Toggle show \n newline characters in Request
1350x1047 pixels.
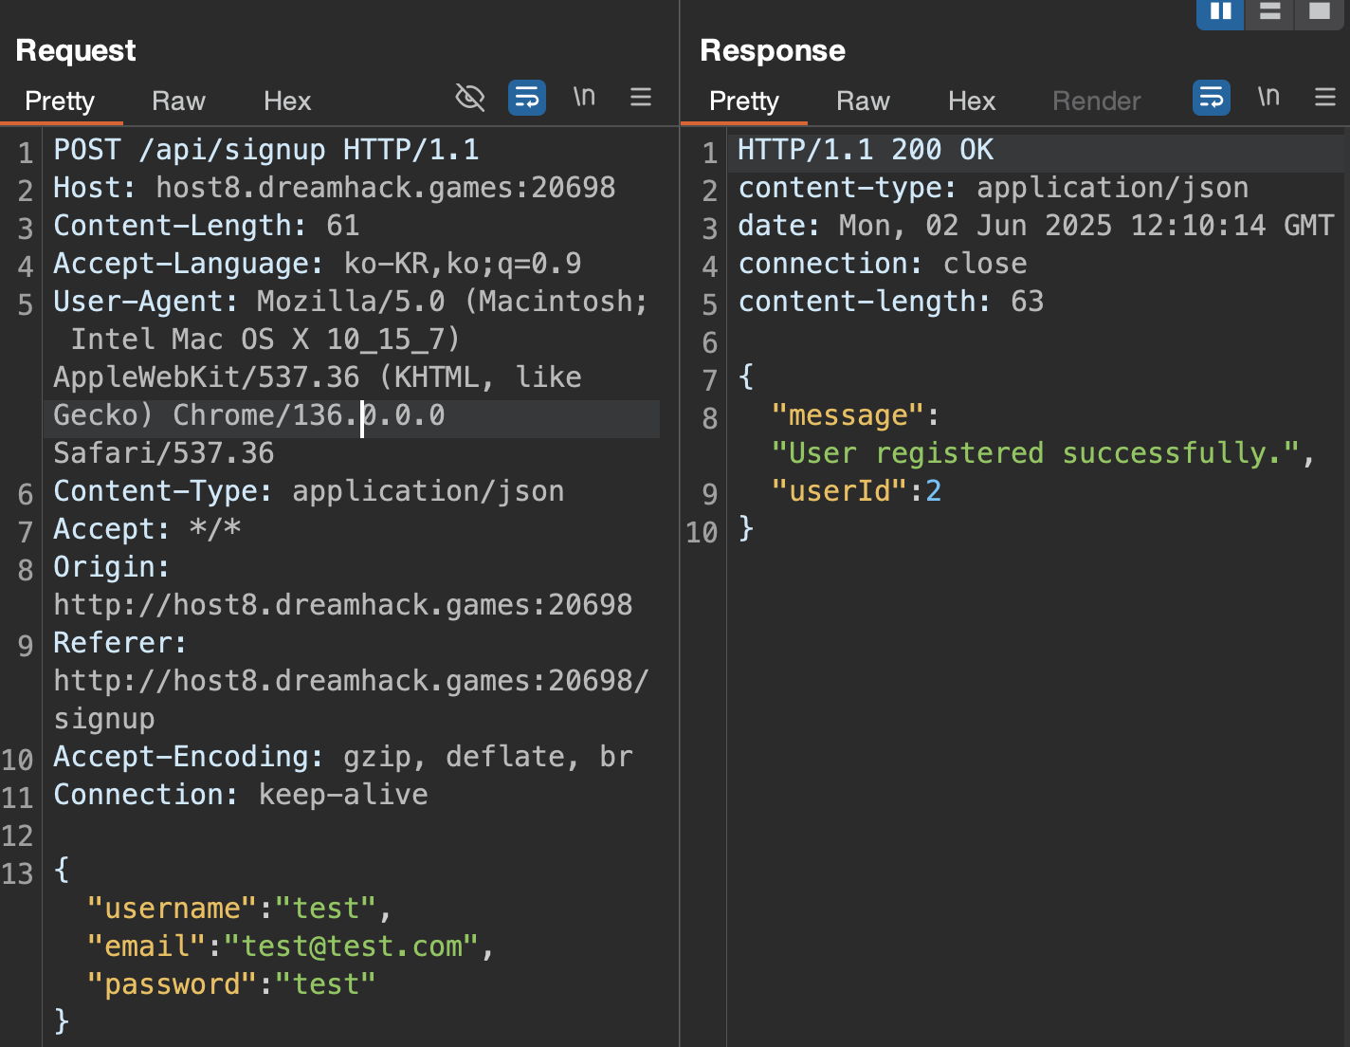click(x=584, y=97)
